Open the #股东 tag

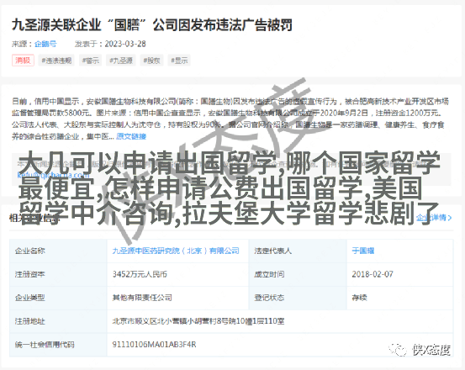pos(151,61)
